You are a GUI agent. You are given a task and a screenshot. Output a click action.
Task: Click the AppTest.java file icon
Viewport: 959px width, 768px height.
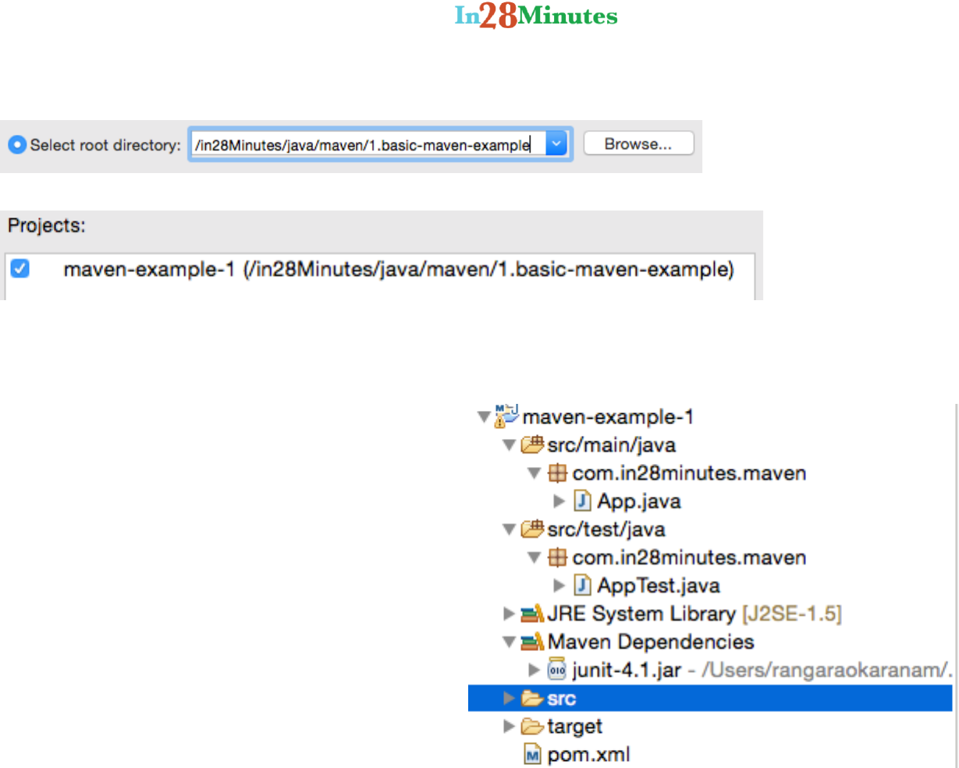[582, 585]
